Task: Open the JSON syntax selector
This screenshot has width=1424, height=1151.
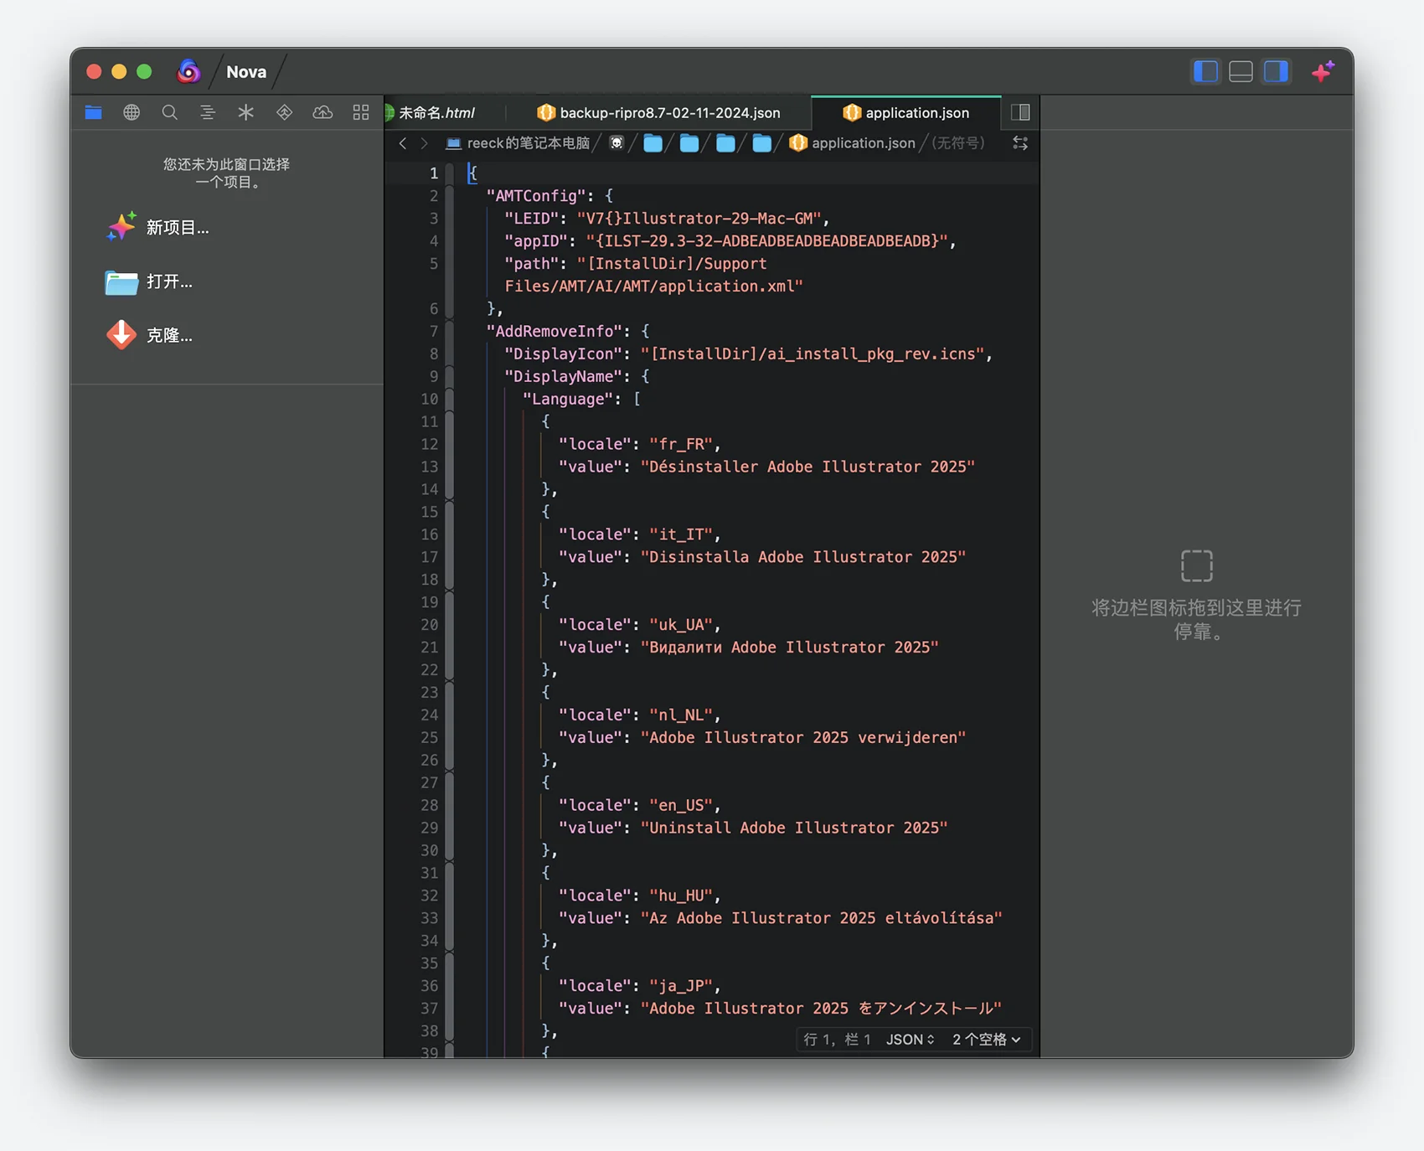Action: coord(910,1040)
